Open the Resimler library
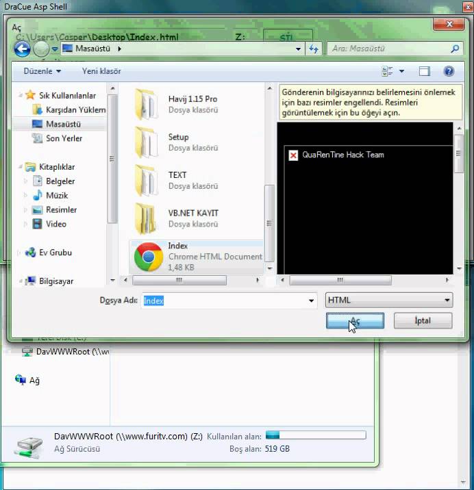The width and height of the screenshot is (474, 490). click(x=61, y=209)
